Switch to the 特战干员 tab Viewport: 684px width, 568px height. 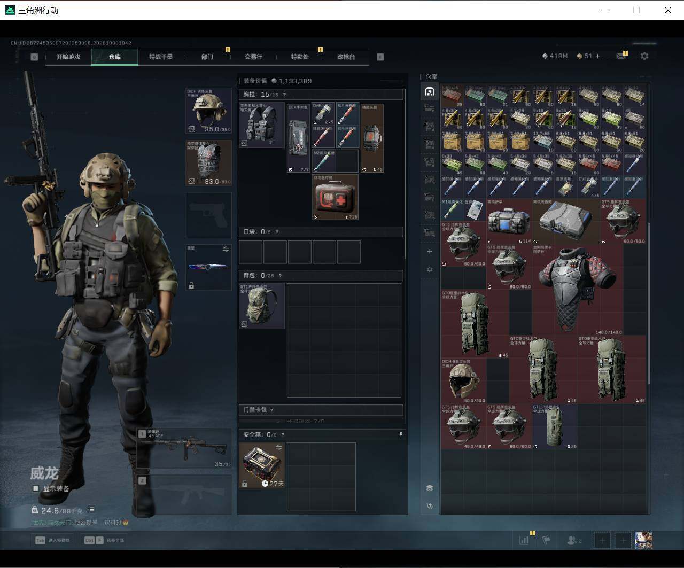[x=161, y=57]
